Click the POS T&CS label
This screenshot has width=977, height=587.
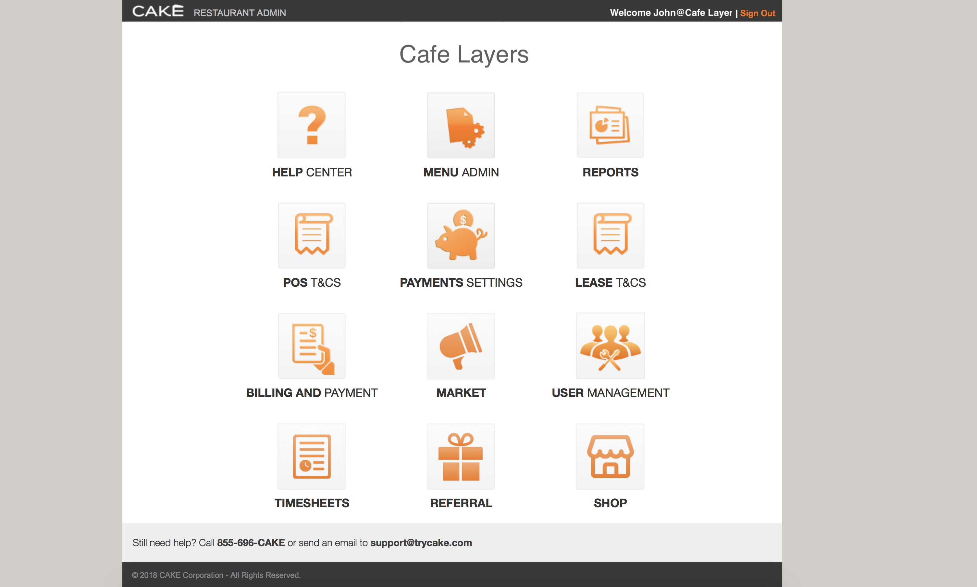click(x=312, y=282)
